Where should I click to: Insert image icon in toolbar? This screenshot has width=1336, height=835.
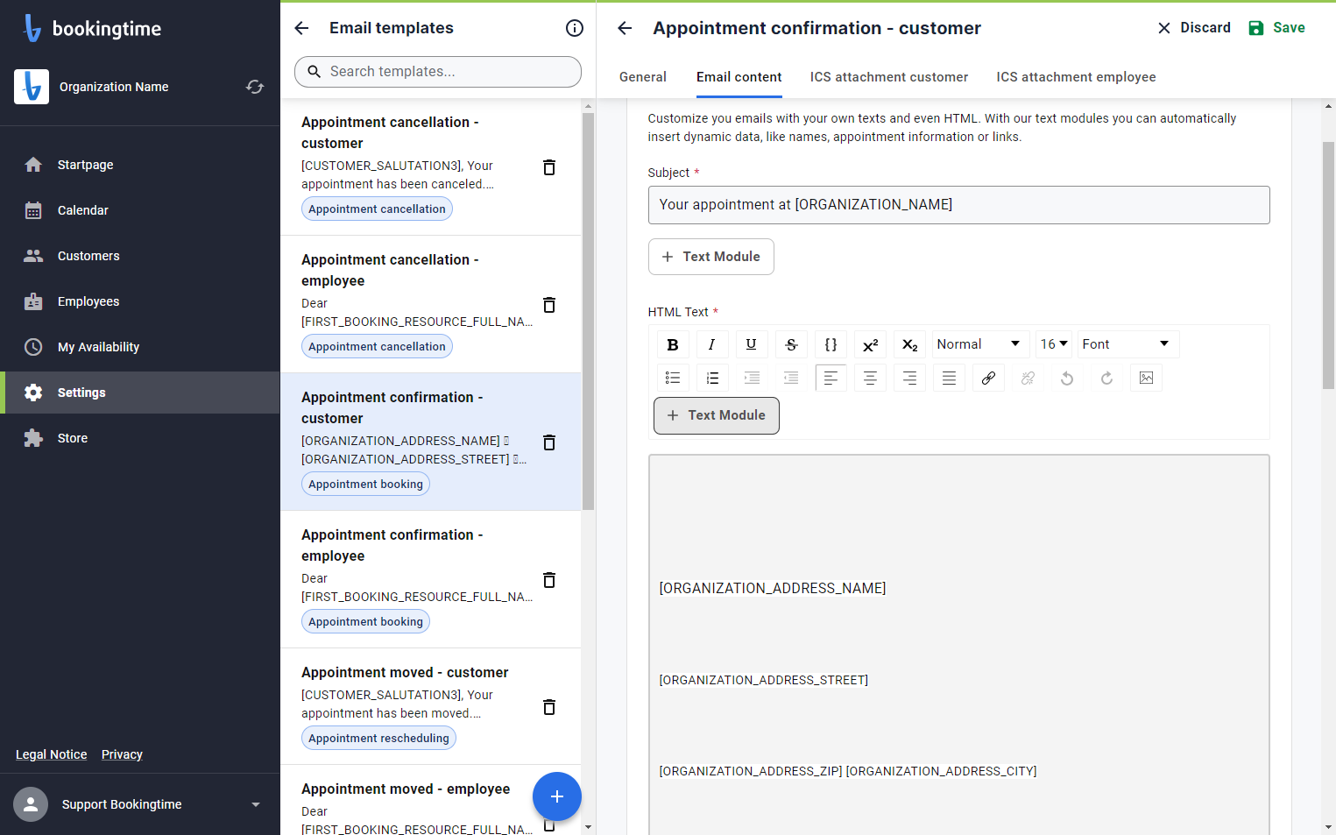coord(1146,378)
